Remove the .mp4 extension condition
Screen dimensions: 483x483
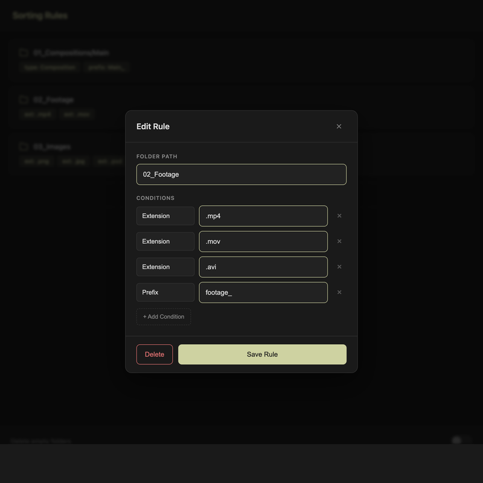(339, 216)
